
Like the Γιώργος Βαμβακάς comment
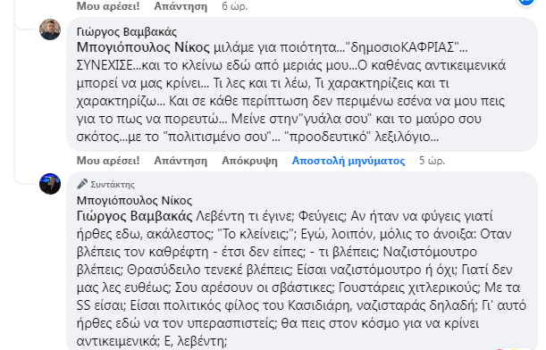coord(108,161)
